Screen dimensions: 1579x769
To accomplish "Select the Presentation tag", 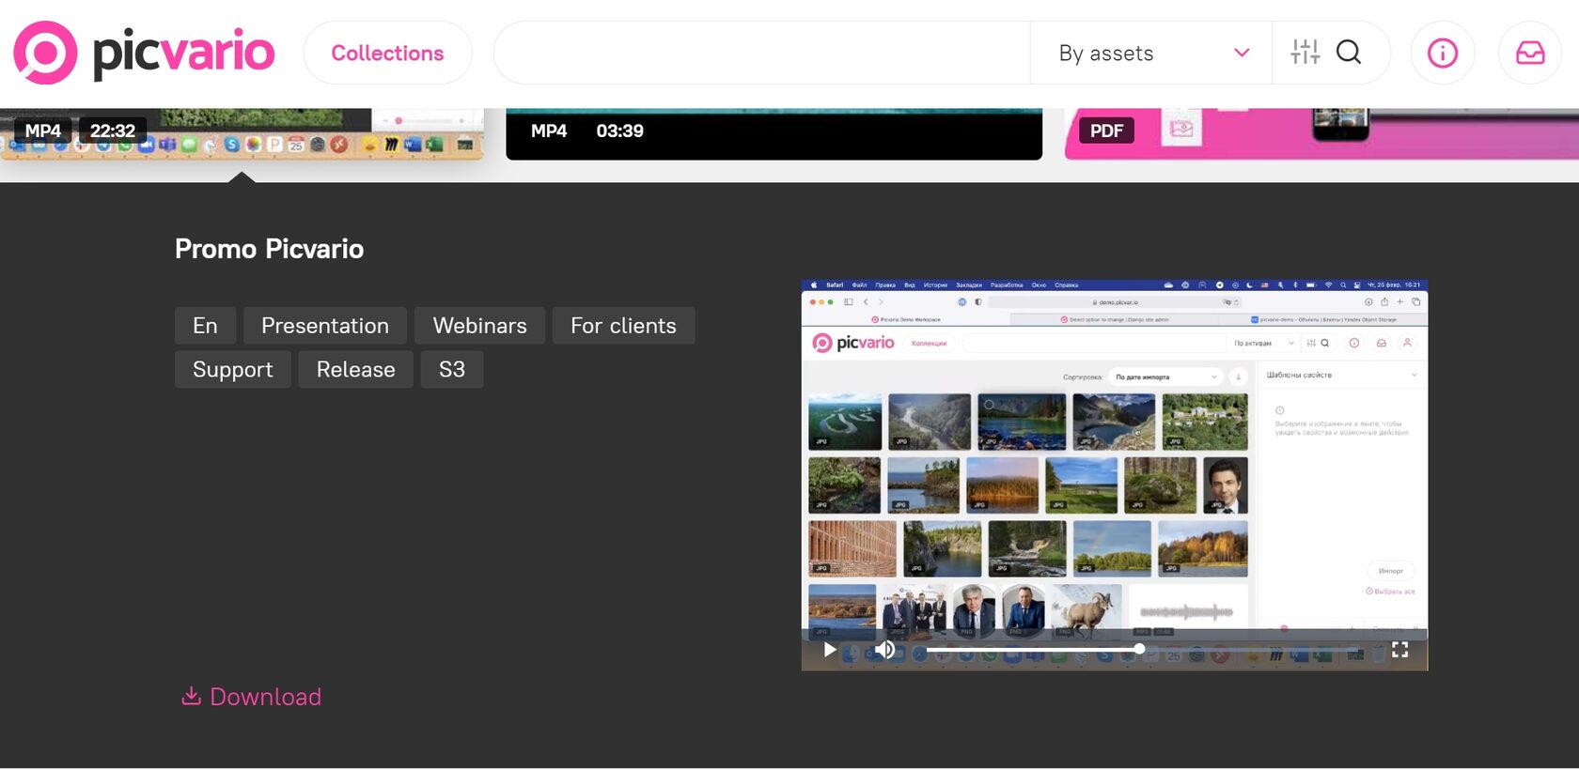I will click(324, 326).
